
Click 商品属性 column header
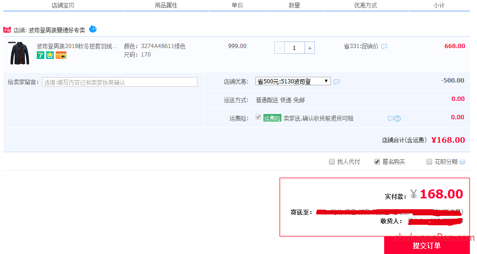[x=166, y=5]
